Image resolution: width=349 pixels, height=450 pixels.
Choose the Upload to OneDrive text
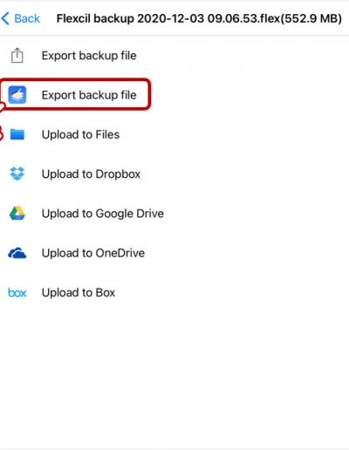(93, 253)
